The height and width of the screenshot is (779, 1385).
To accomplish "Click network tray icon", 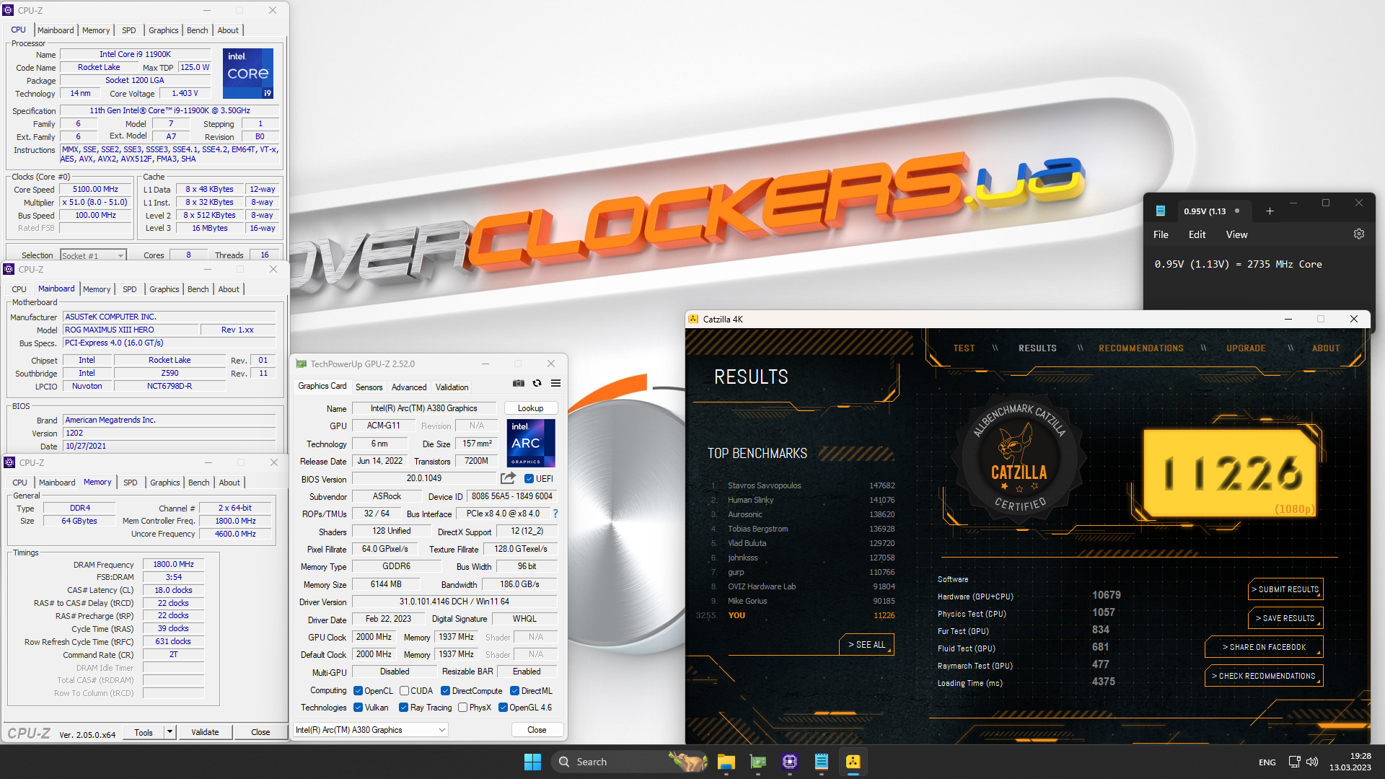I will [x=1294, y=762].
